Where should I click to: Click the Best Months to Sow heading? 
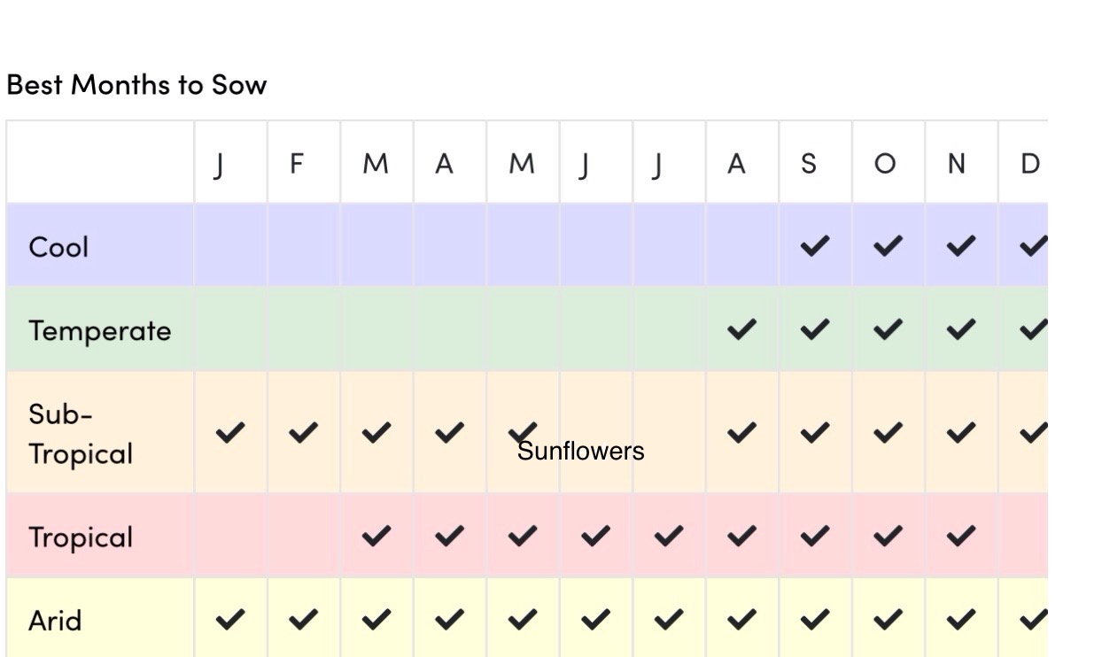coord(136,84)
